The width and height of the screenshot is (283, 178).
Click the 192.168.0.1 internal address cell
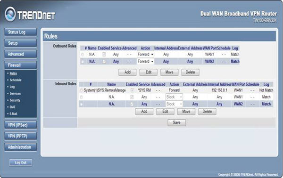click(219, 90)
